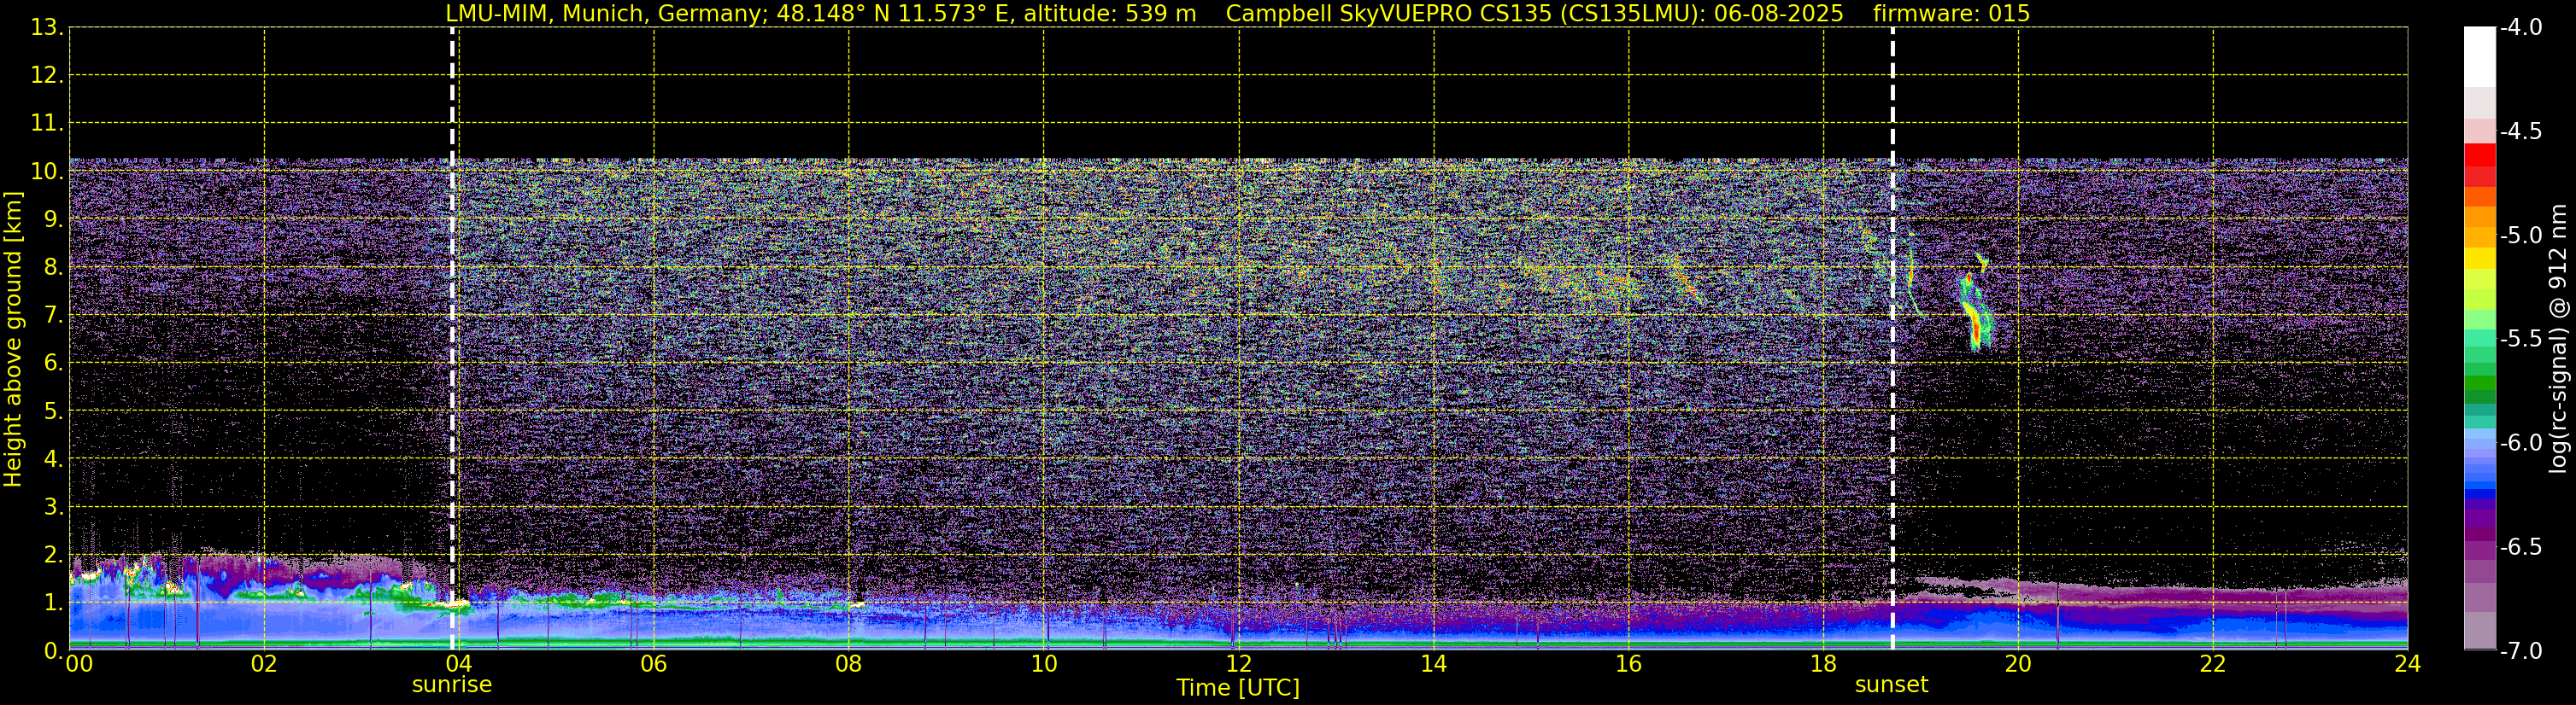This screenshot has height=705, width=2576.
Task: Click the colorbar value "-4.5"
Action: click(2521, 131)
